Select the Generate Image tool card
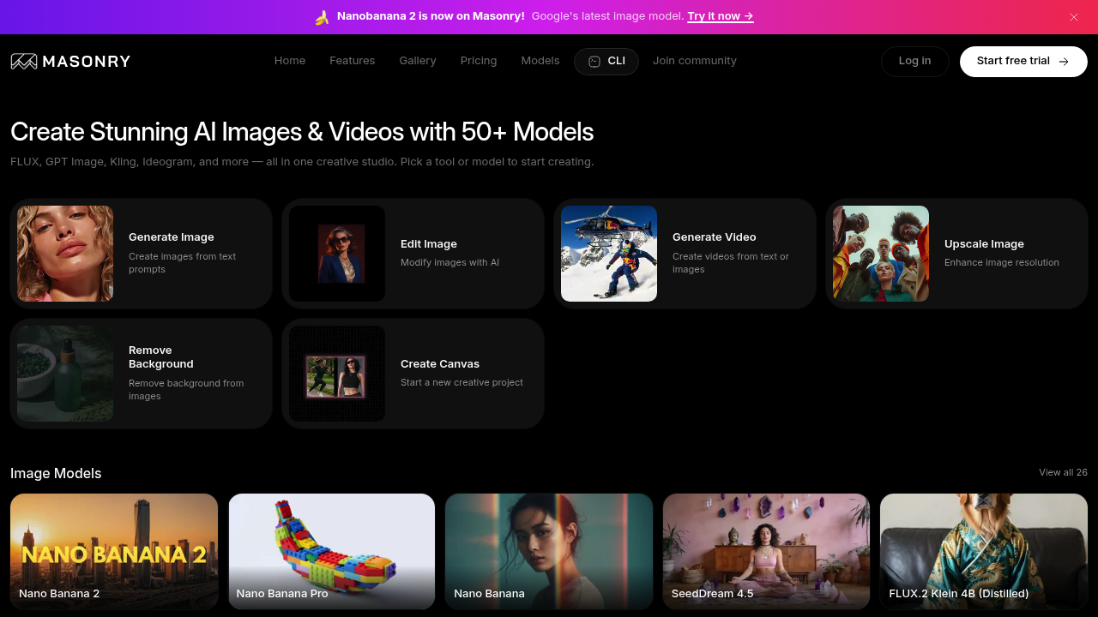Image resolution: width=1098 pixels, height=617 pixels. click(x=141, y=253)
